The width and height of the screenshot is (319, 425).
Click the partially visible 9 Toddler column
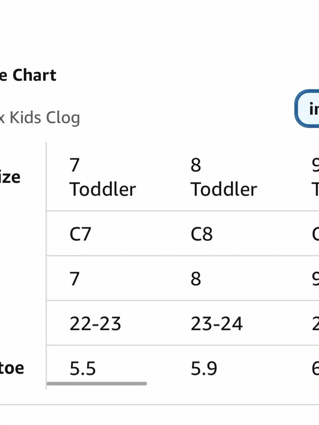(315, 177)
